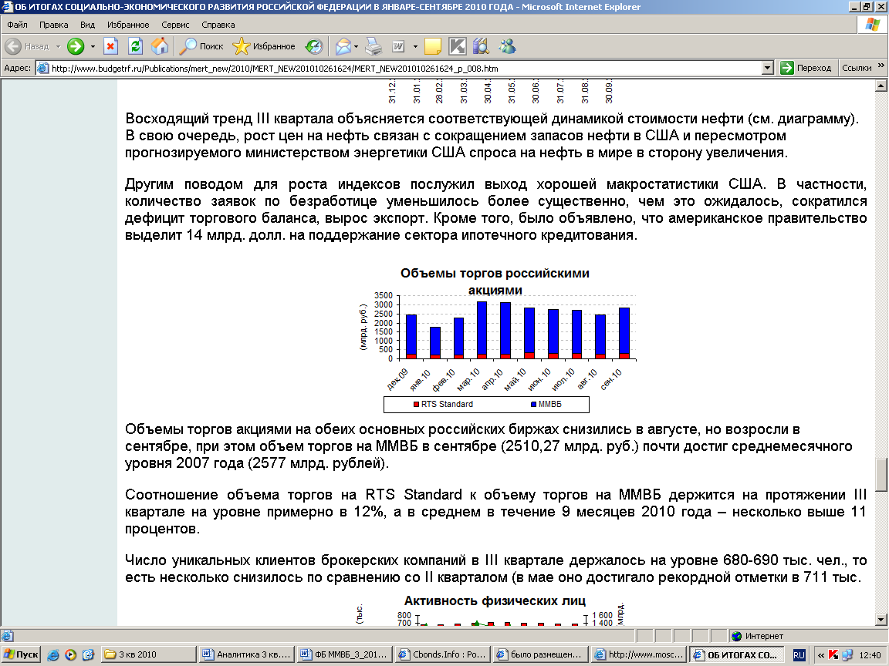889x666 pixels.
Task: Switch to 'Аналитика 3 кв' Word document
Action: pyautogui.click(x=247, y=654)
